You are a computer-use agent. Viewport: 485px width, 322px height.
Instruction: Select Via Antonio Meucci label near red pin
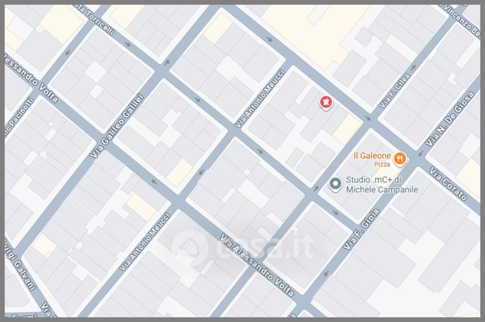[x=259, y=99]
